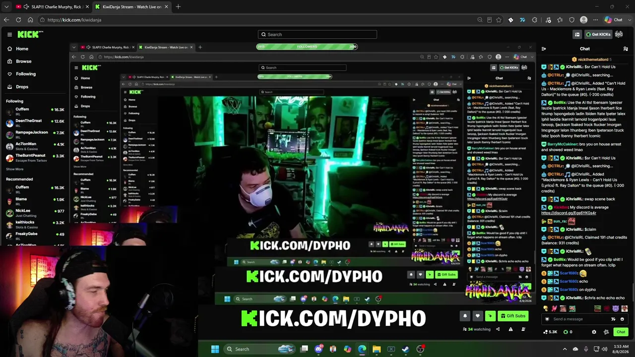635x357 pixels.
Task: Click the followers goal progress bar
Action: tap(307, 47)
